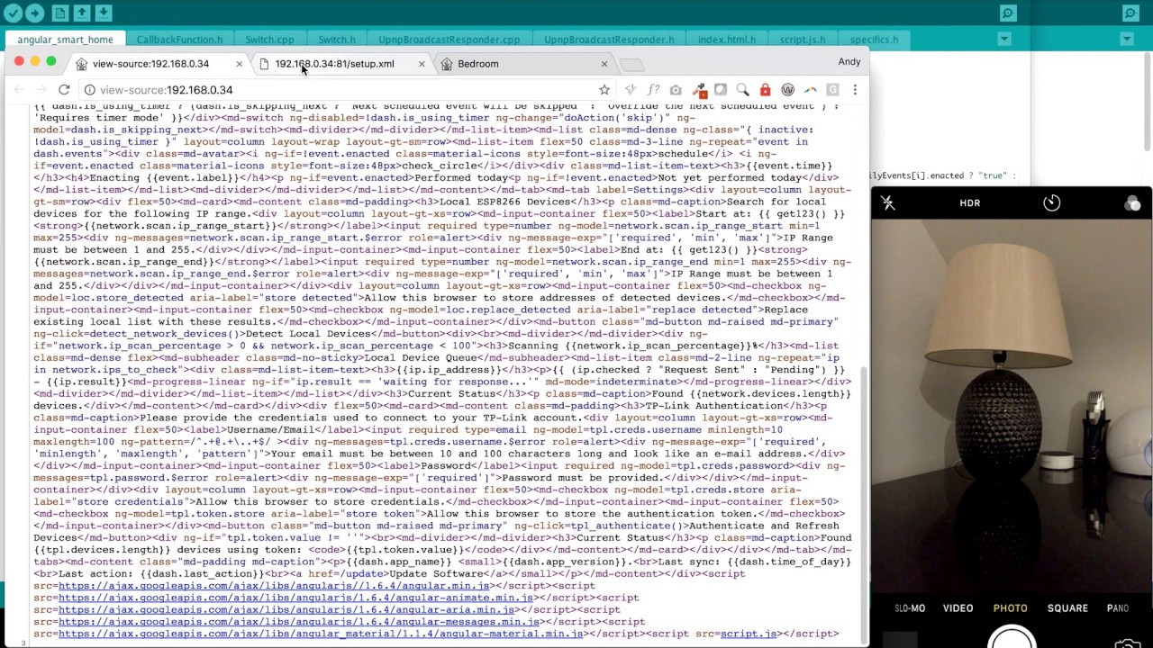
Task: Select SQUARE camera mode
Action: coord(1067,608)
